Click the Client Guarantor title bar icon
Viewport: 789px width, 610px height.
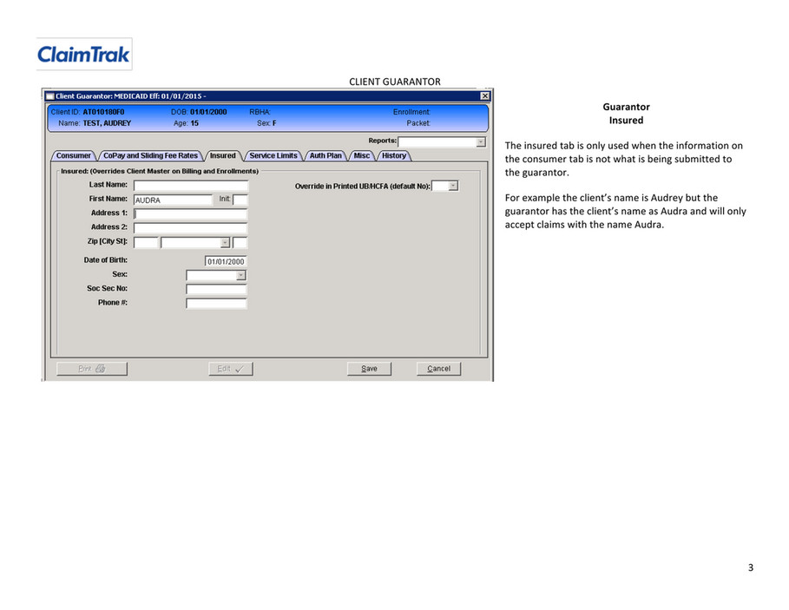49,96
